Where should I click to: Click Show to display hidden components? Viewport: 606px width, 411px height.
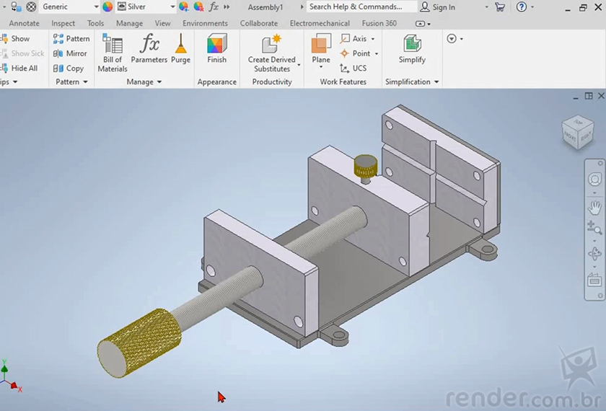pyautogui.click(x=20, y=38)
